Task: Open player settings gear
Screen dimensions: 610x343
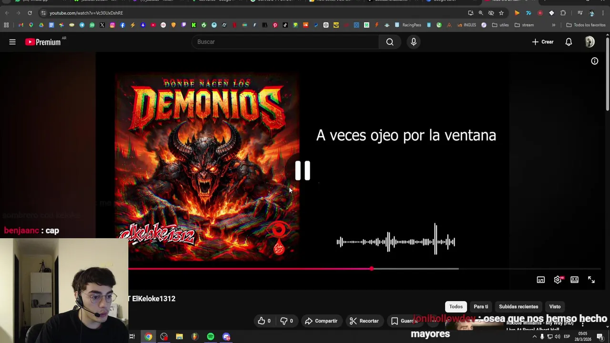Action: click(558, 280)
